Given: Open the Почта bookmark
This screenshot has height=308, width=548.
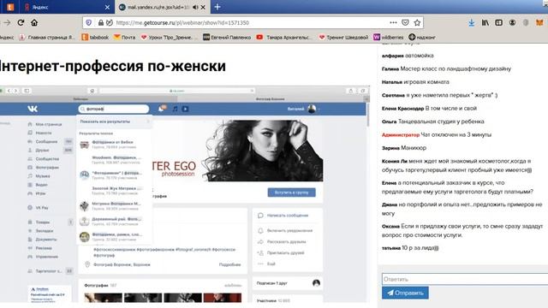Looking at the screenshot, I should click(124, 37).
